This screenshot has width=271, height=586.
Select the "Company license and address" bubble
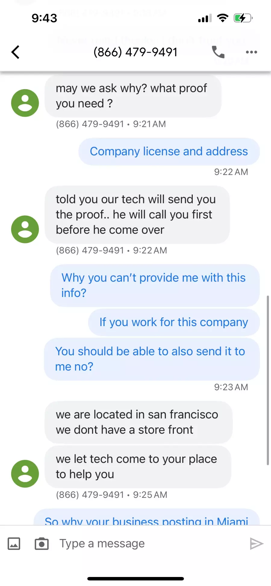tap(169, 151)
